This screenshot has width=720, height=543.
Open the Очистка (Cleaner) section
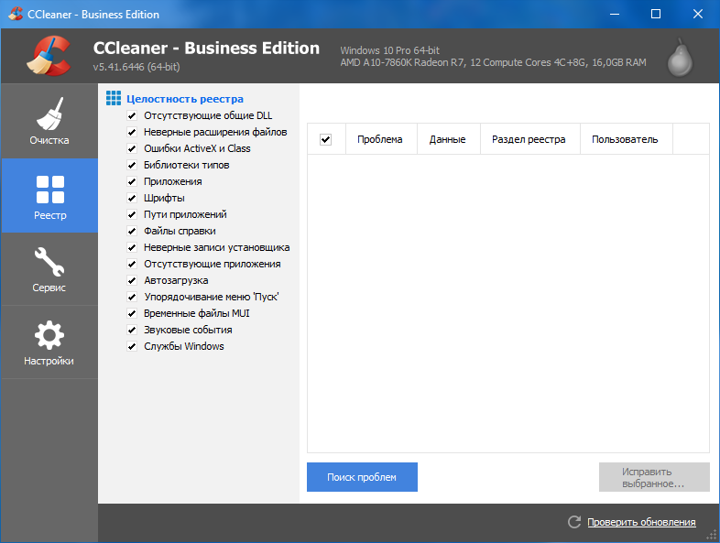[x=49, y=121]
